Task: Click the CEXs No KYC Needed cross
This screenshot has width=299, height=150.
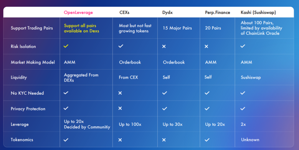Action: [x=120, y=93]
